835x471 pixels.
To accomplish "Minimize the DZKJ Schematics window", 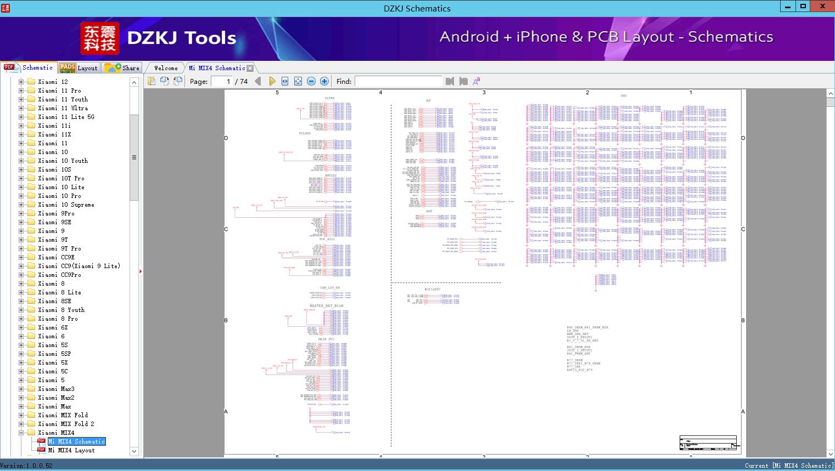I will pos(788,6).
